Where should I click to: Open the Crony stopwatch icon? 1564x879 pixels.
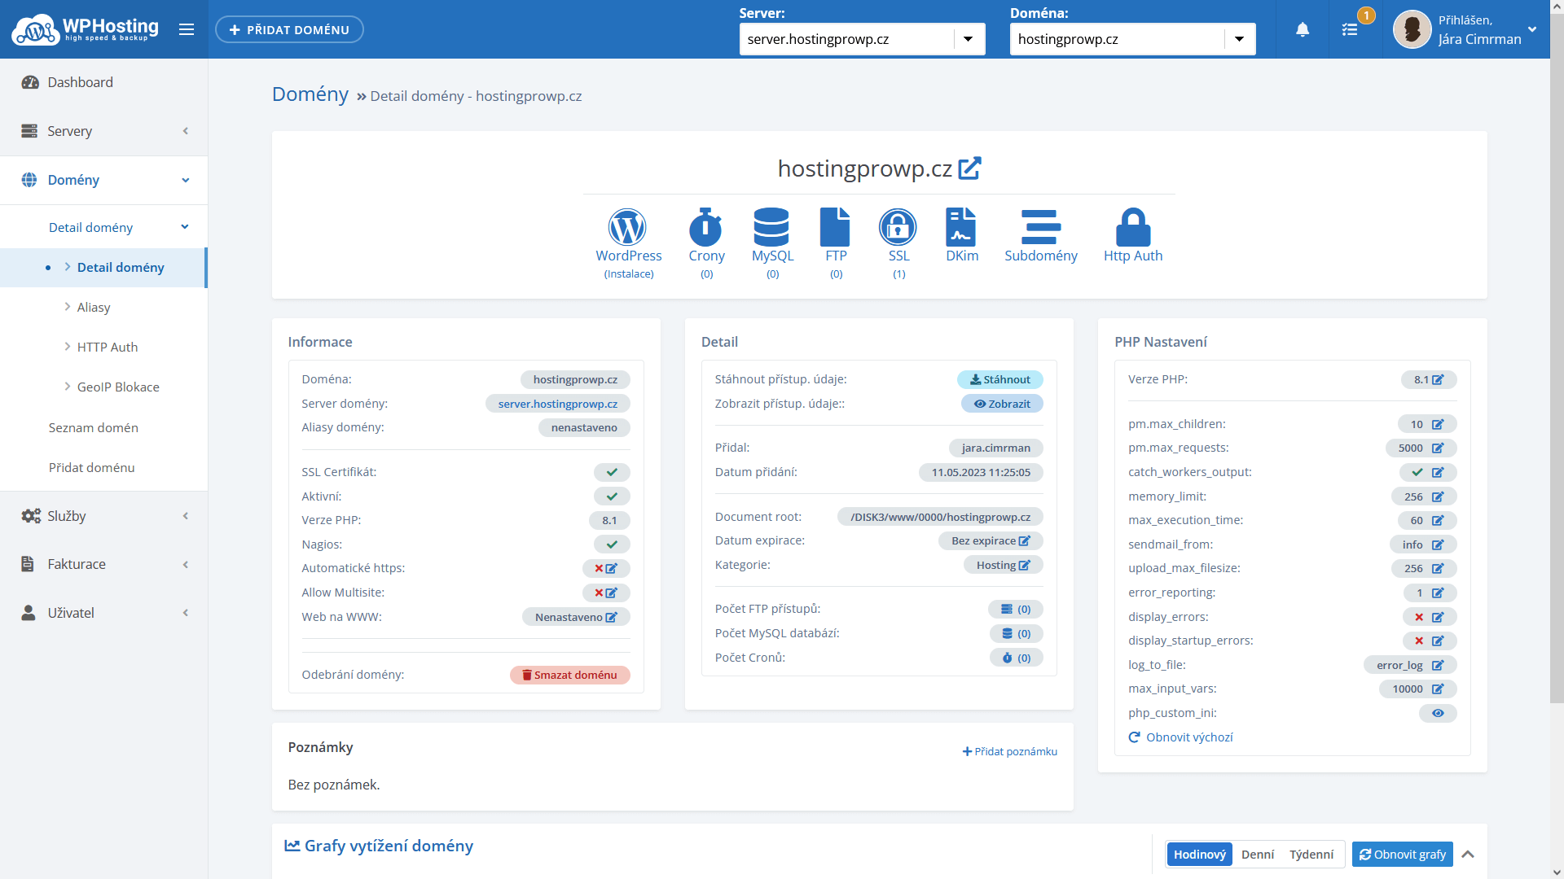click(705, 228)
